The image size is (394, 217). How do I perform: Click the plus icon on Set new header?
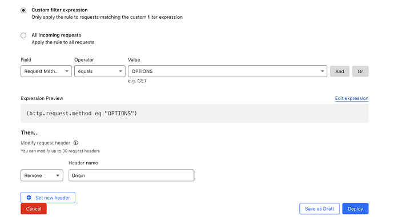[x=29, y=198]
